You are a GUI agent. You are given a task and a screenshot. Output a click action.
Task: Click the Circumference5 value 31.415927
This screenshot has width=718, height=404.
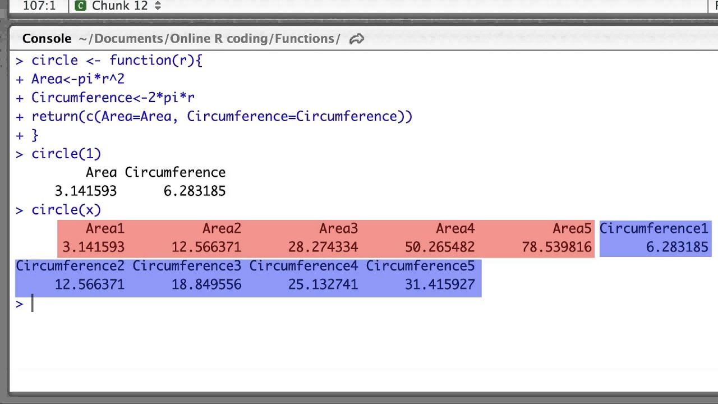tap(440, 284)
